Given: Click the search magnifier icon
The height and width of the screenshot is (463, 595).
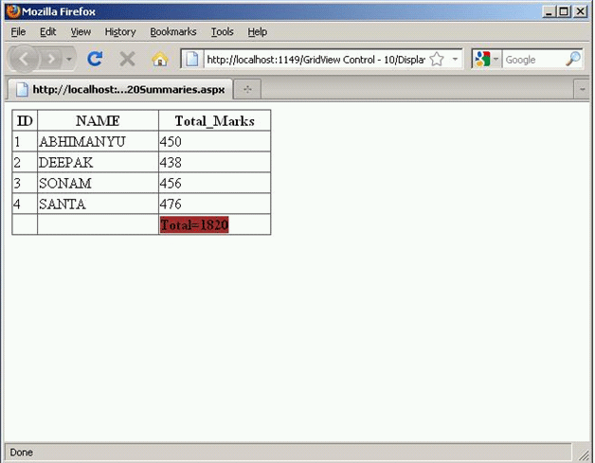Looking at the screenshot, I should tap(572, 59).
